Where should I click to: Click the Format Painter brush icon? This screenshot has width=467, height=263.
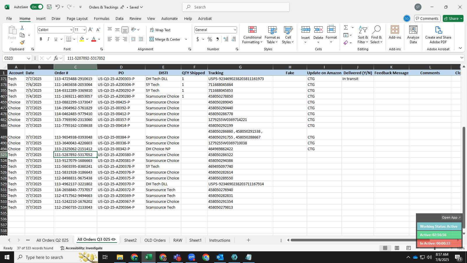click(22, 42)
